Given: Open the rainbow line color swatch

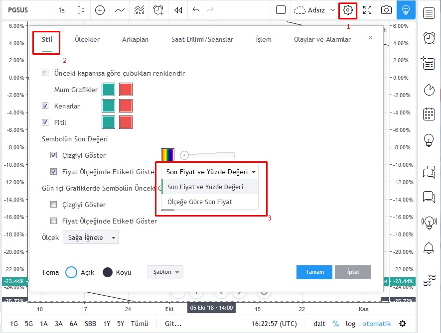Looking at the screenshot, I should click(167, 155).
